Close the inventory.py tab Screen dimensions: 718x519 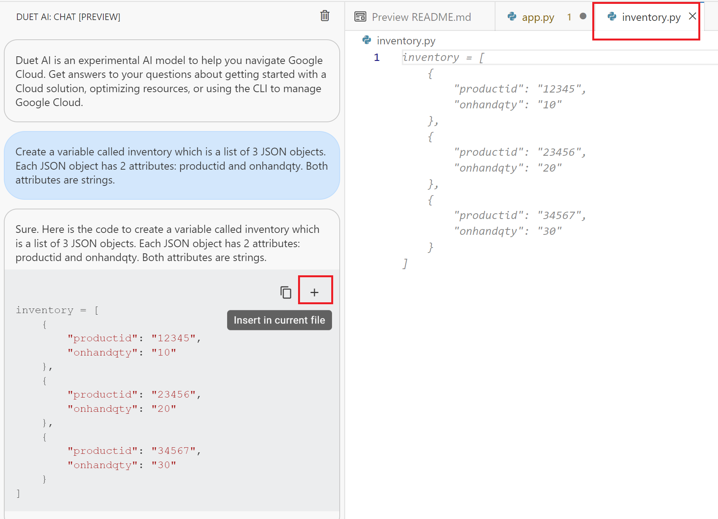tap(693, 16)
